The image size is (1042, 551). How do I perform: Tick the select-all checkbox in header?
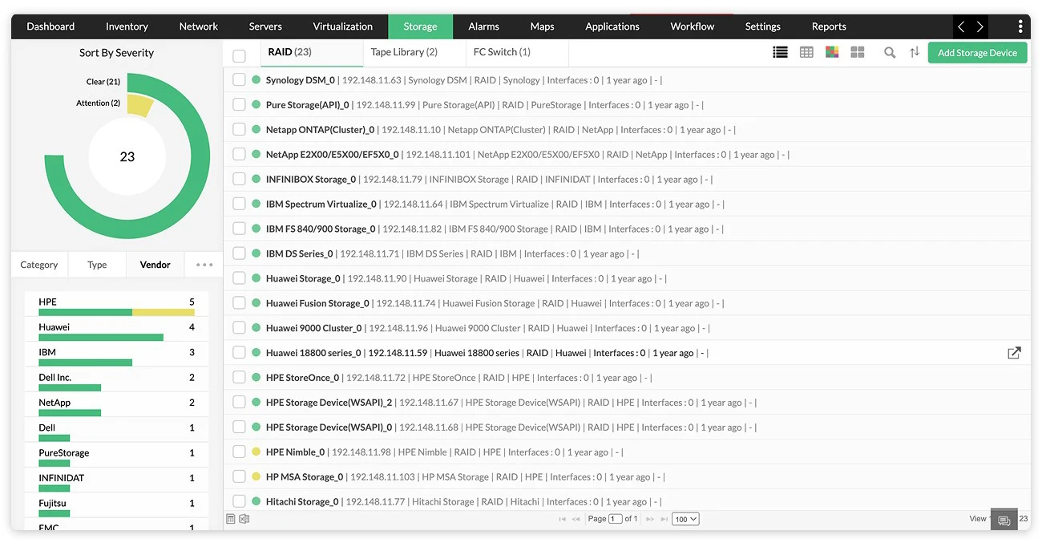click(x=239, y=56)
